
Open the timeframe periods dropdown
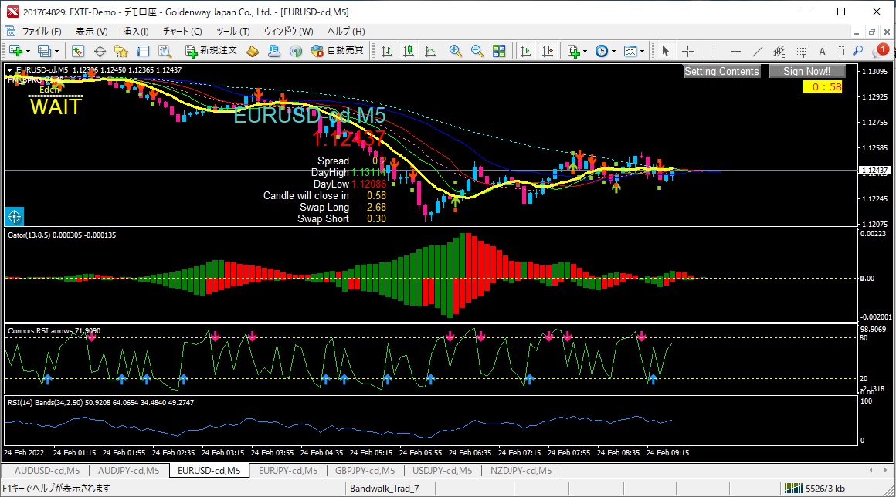pos(606,51)
